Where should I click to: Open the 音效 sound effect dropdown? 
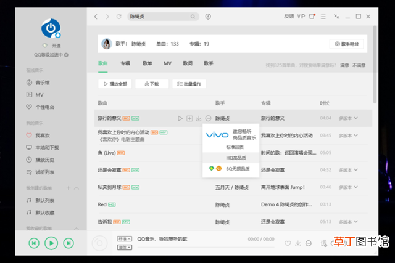[x=125, y=248]
